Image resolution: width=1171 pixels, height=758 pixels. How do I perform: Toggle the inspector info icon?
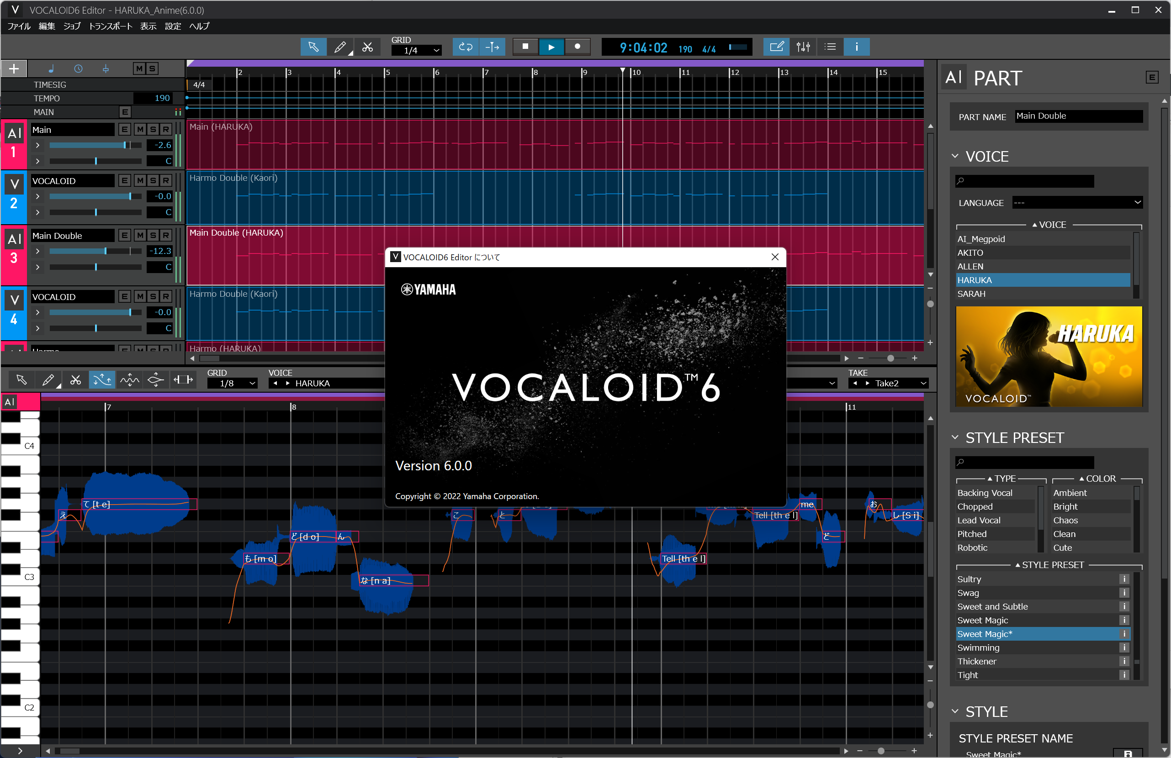point(857,47)
